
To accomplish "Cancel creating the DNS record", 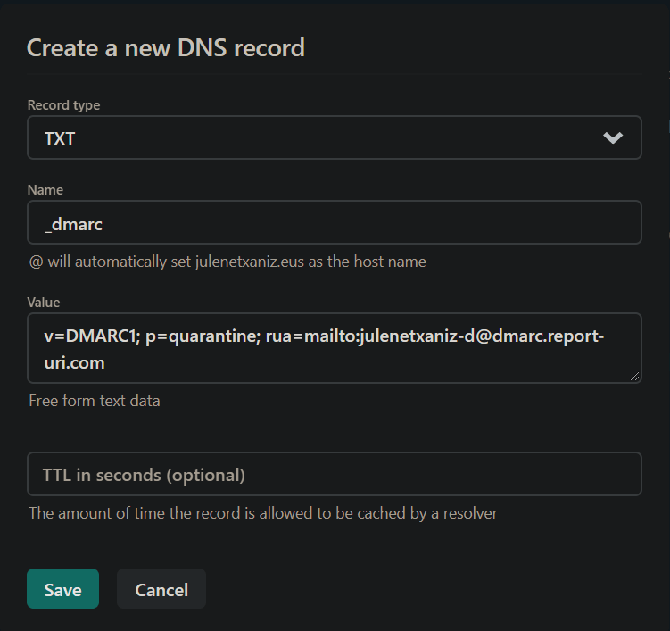I will click(161, 589).
